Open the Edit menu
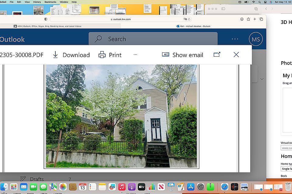 [x=19, y=2]
